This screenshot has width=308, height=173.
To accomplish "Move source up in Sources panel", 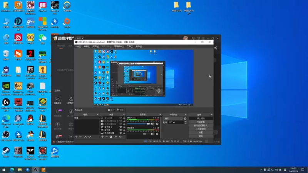I will [116, 137].
